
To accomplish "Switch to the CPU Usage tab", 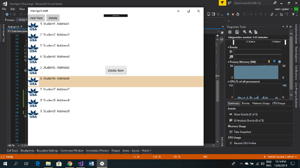I will coord(279,103).
